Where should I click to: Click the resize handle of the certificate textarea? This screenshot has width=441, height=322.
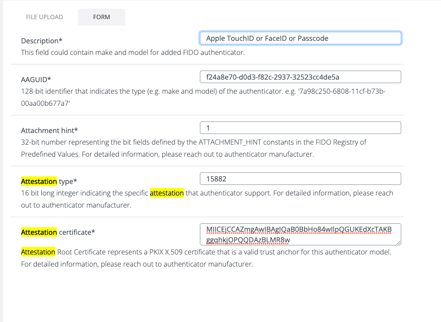coord(398,242)
